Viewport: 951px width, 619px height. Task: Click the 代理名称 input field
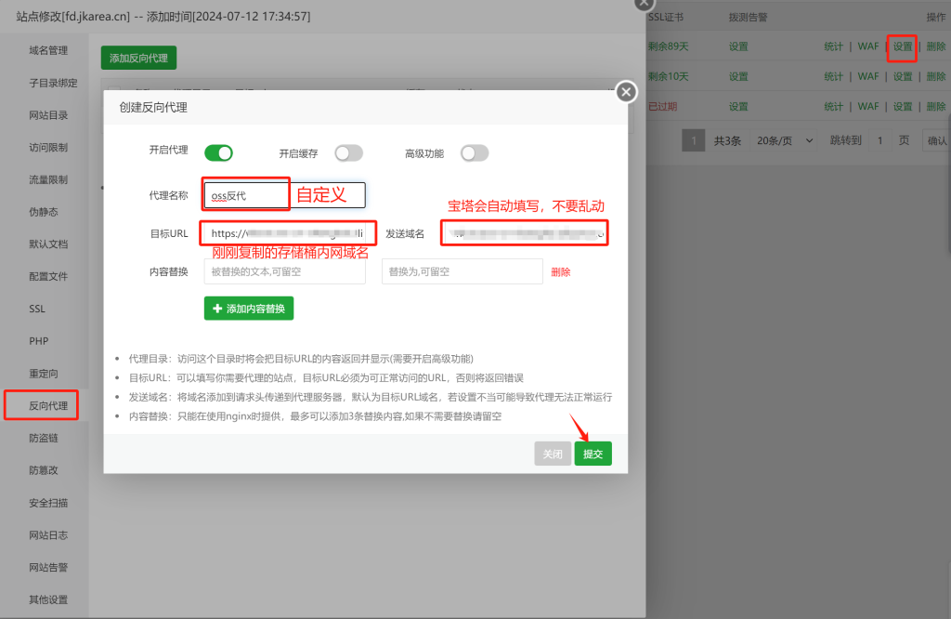pos(284,195)
